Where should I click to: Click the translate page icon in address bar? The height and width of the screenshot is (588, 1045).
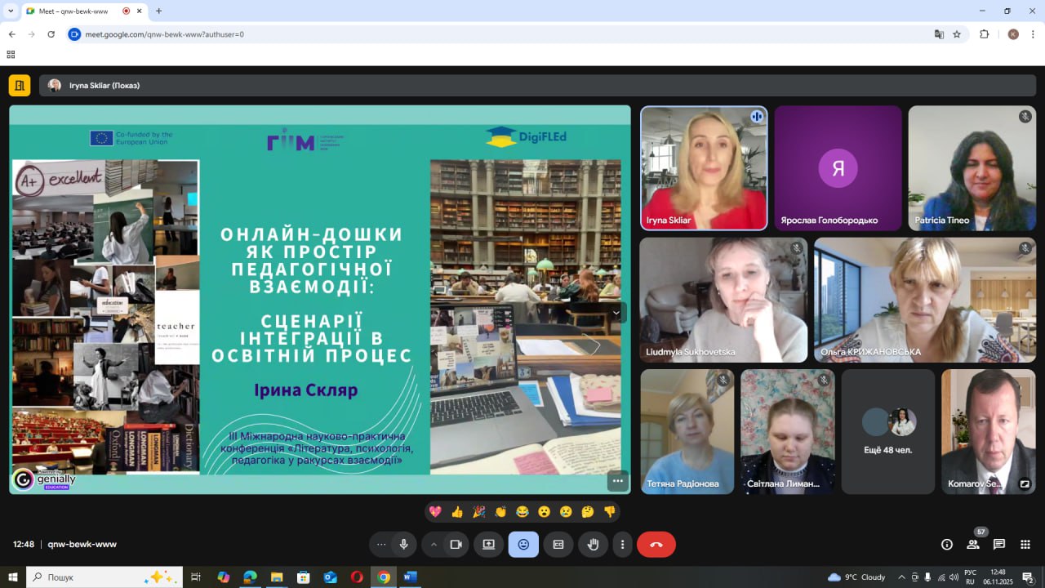pyautogui.click(x=939, y=34)
